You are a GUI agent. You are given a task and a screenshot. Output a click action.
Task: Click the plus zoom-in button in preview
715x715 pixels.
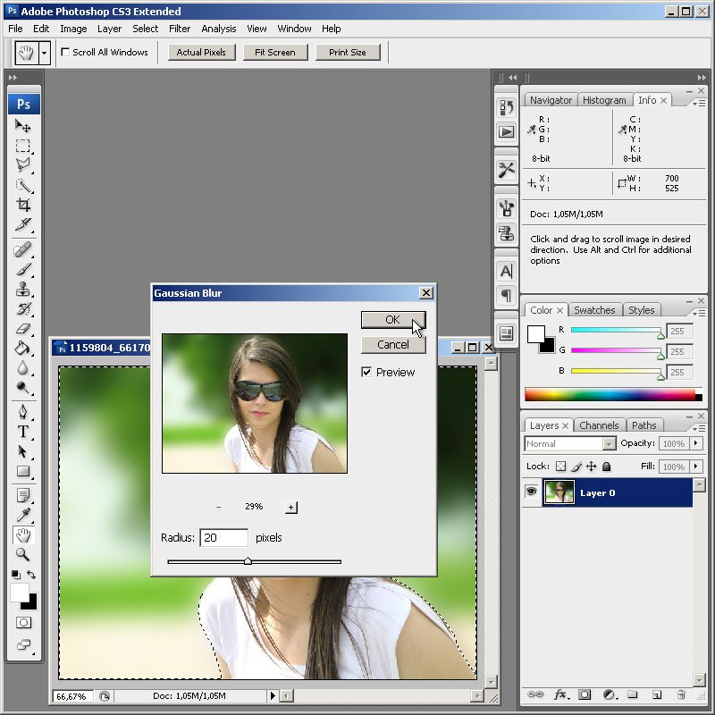pos(290,507)
